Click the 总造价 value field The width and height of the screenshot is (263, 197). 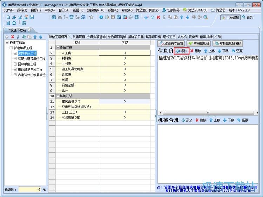[x=30, y=189]
